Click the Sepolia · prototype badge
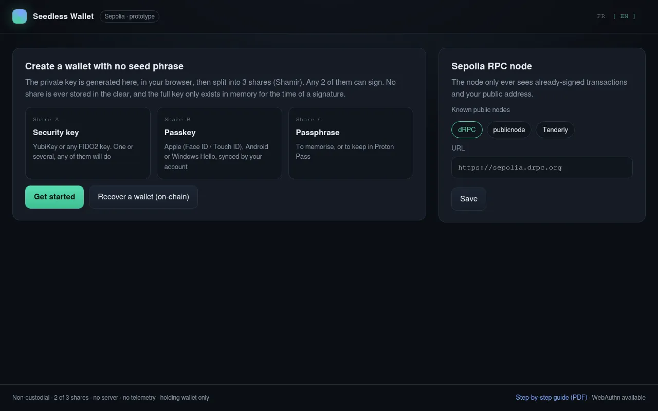The height and width of the screenshot is (411, 658). 130,16
